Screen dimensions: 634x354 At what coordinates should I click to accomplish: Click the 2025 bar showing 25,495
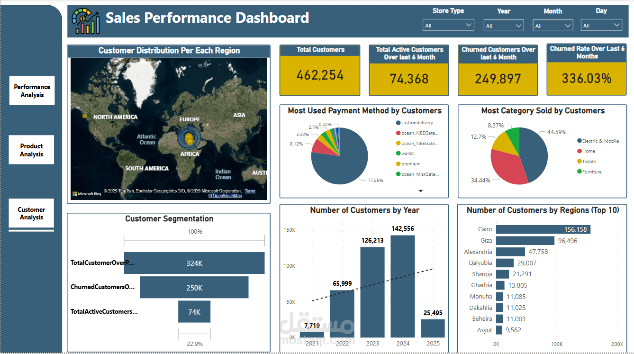pyautogui.click(x=433, y=328)
